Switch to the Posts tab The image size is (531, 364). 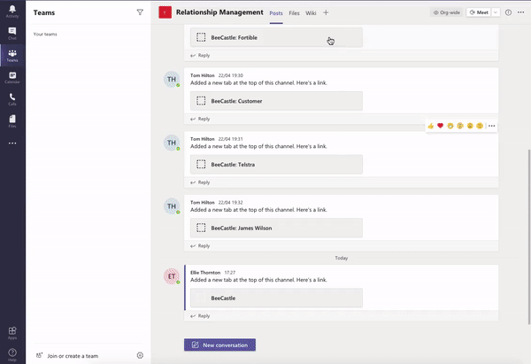276,13
